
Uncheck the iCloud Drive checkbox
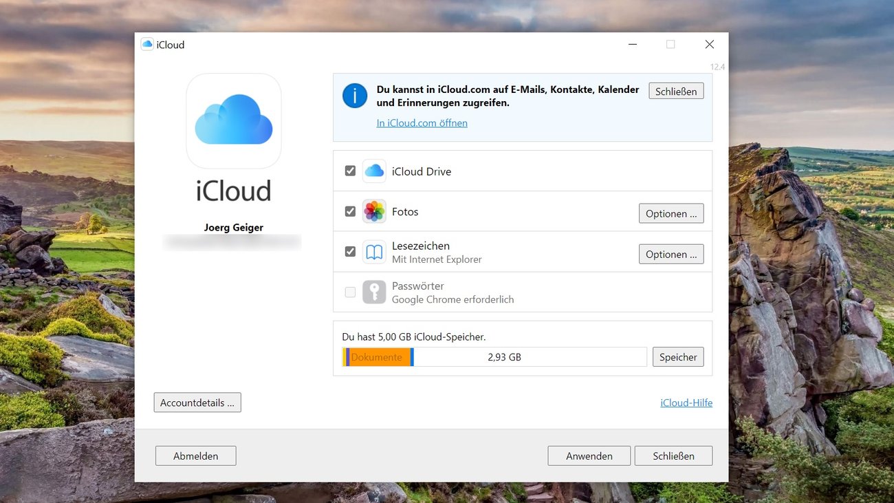pyautogui.click(x=350, y=171)
